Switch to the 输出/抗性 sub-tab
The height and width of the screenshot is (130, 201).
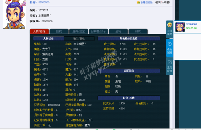(79, 38)
